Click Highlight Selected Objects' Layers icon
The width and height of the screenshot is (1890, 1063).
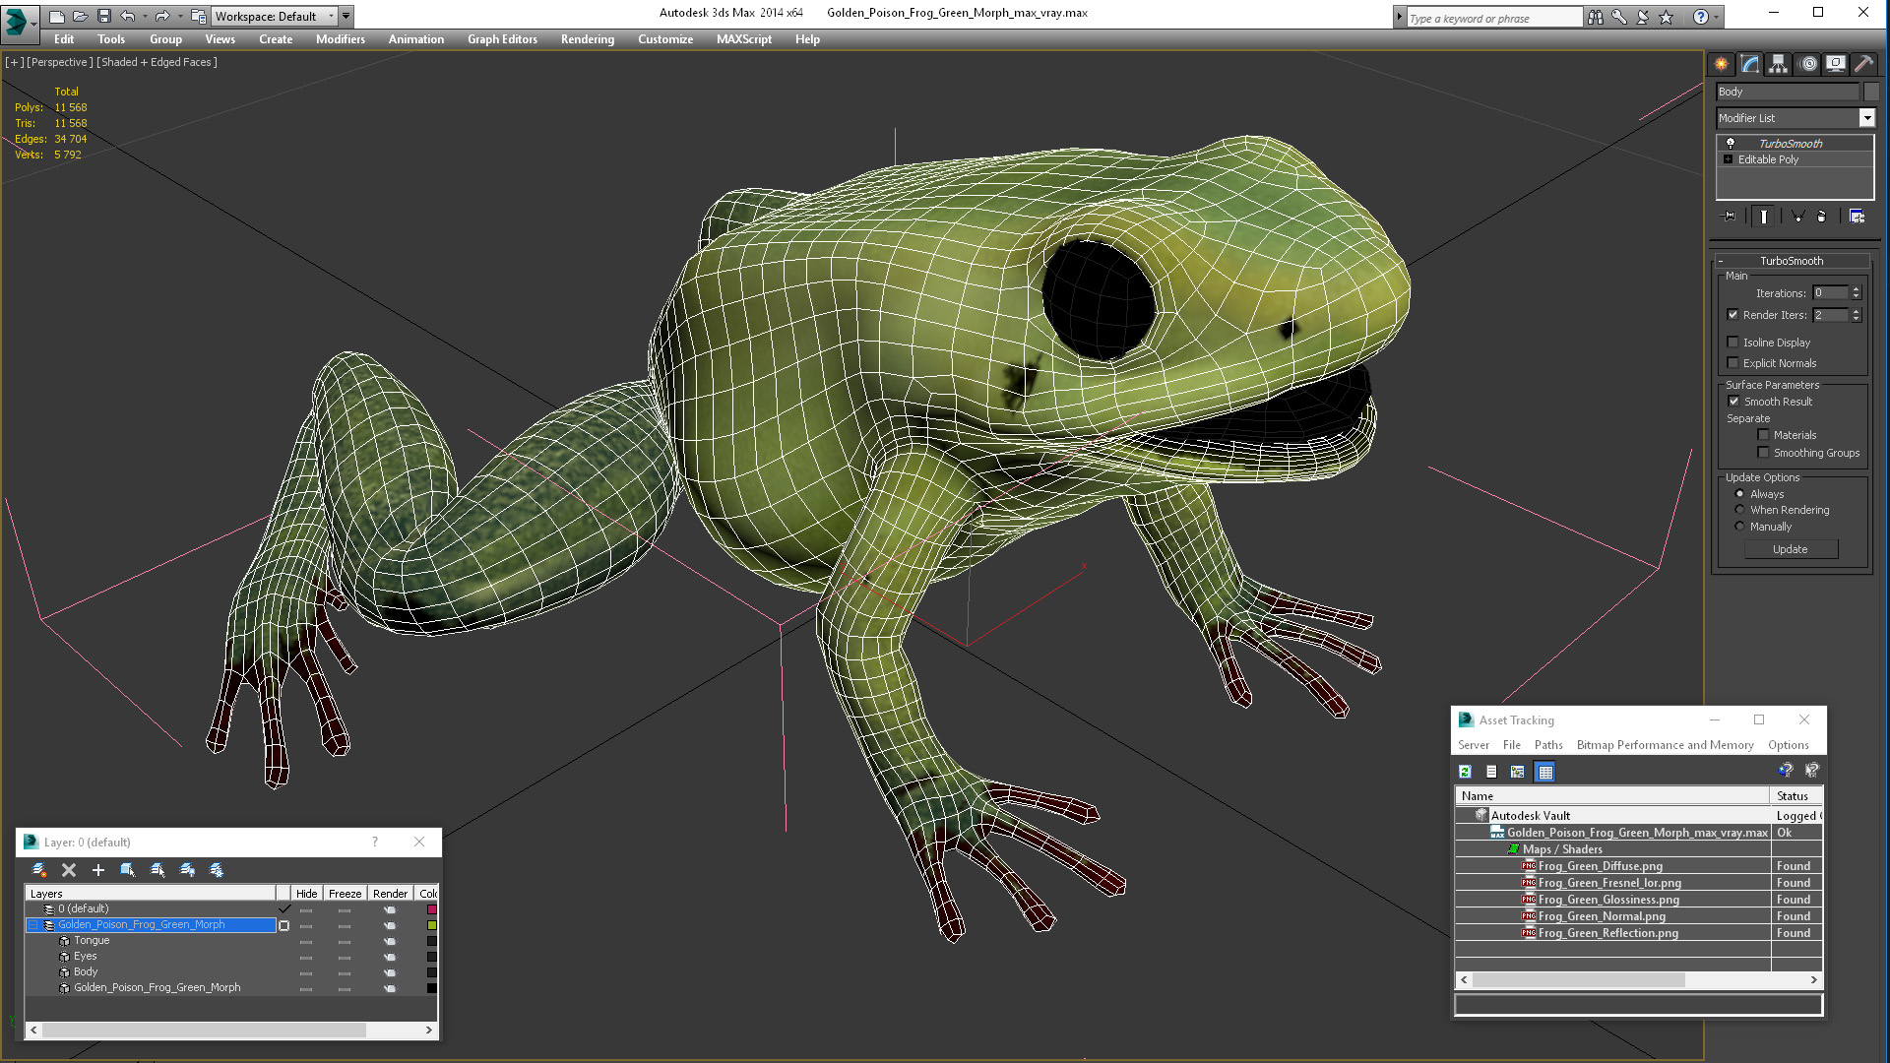tap(157, 870)
